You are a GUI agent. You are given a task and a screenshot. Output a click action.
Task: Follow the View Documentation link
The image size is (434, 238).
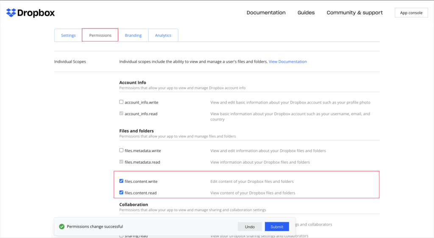[x=288, y=62]
